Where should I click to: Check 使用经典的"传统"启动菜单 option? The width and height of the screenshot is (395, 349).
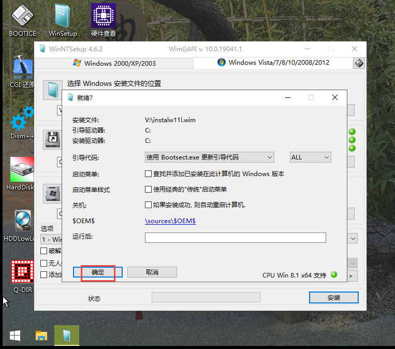(149, 189)
